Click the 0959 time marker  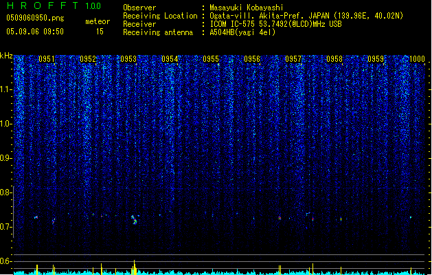(x=376, y=59)
